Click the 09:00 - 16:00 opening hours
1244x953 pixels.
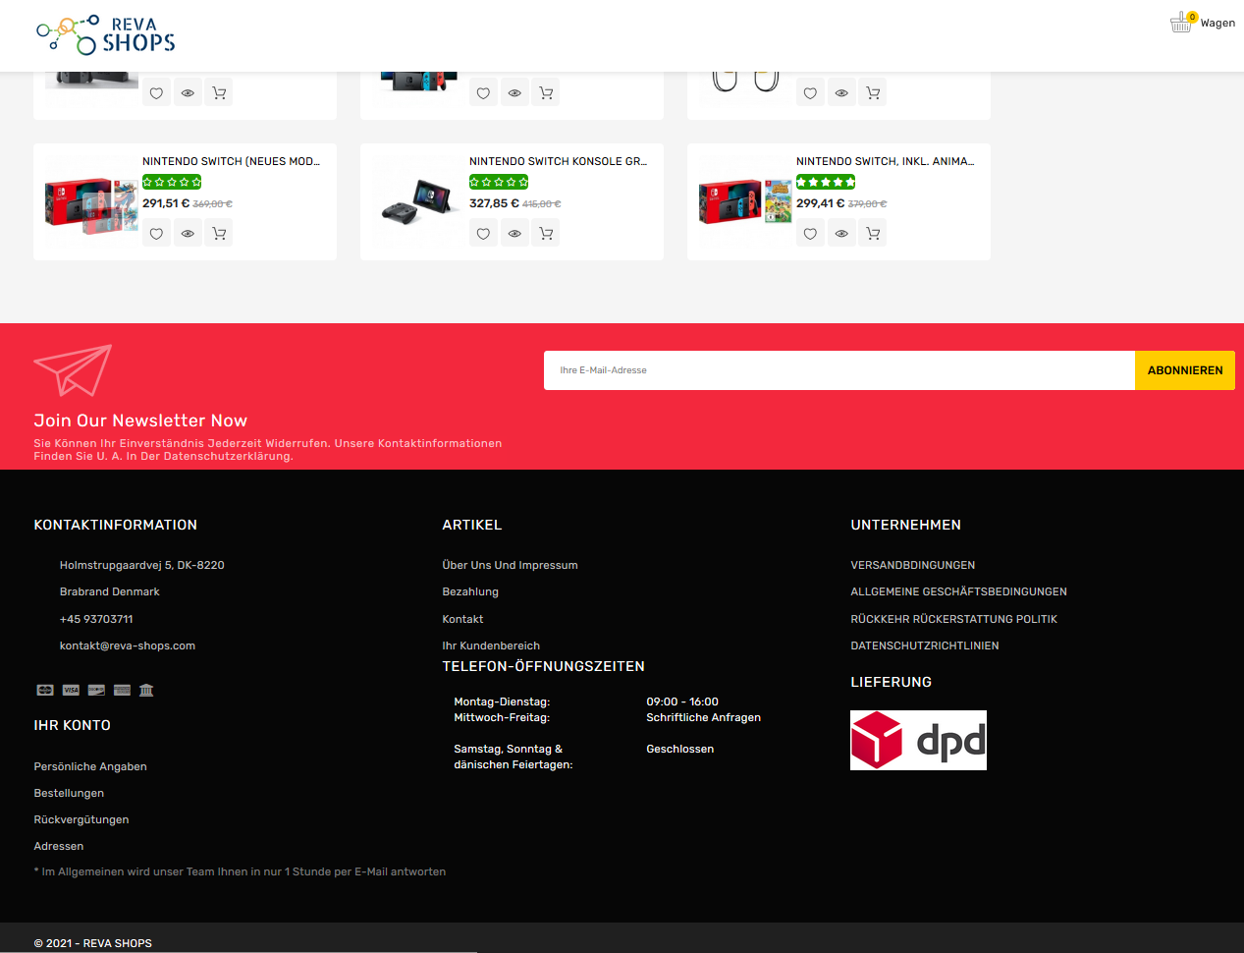coord(682,701)
